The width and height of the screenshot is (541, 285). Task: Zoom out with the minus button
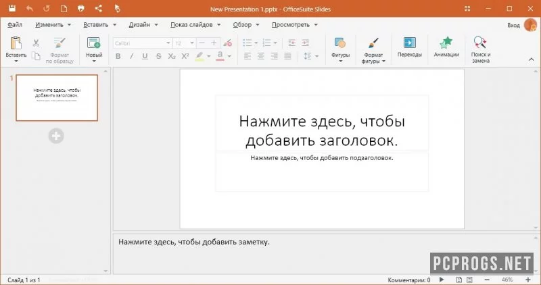[x=487, y=280]
